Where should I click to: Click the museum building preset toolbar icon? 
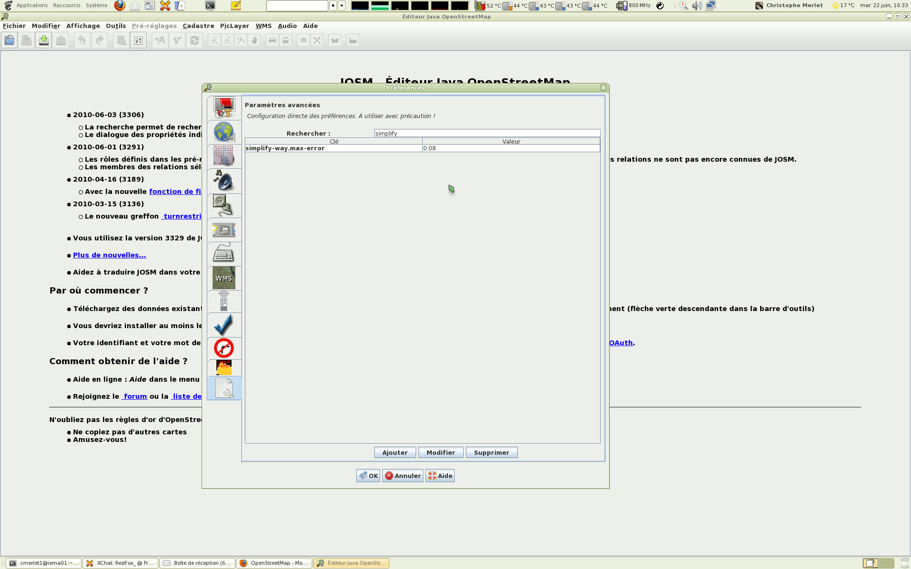(303, 40)
